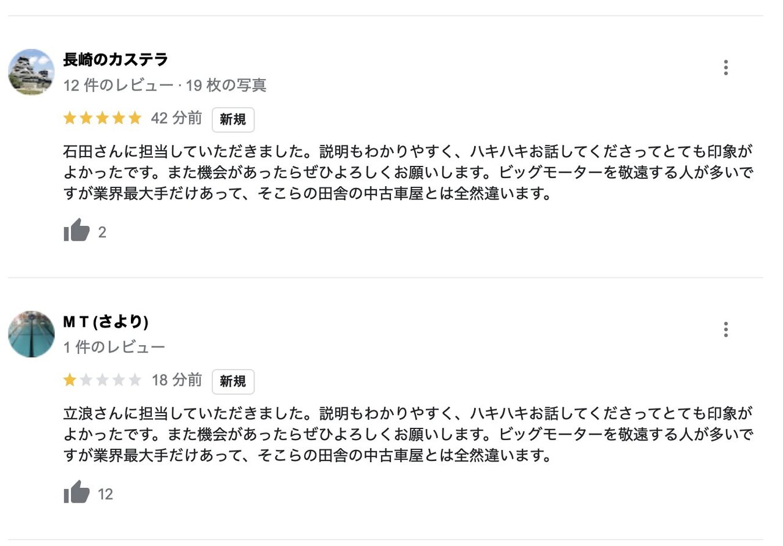The width and height of the screenshot is (783, 546).
Task: Click the castle profile picture of 長崎のカステラ
Action: pyautogui.click(x=31, y=72)
